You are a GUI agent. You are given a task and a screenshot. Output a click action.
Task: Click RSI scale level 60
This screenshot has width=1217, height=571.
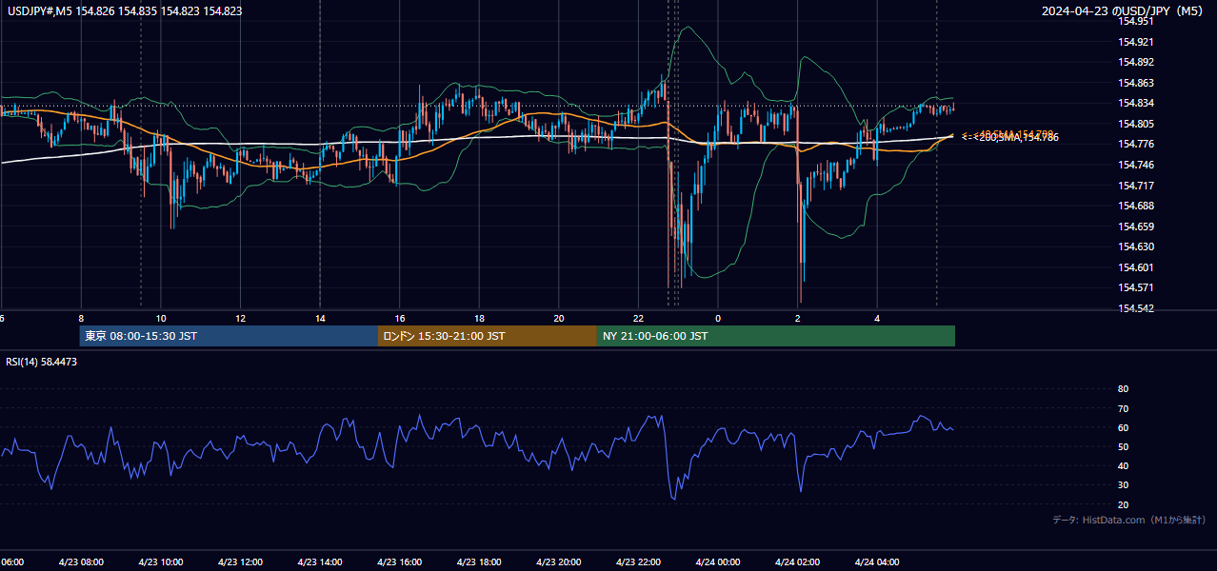click(x=1123, y=427)
